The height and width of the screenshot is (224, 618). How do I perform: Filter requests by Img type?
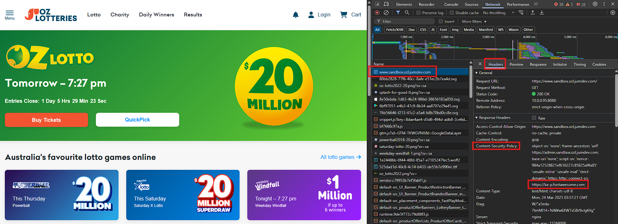(x=455, y=30)
